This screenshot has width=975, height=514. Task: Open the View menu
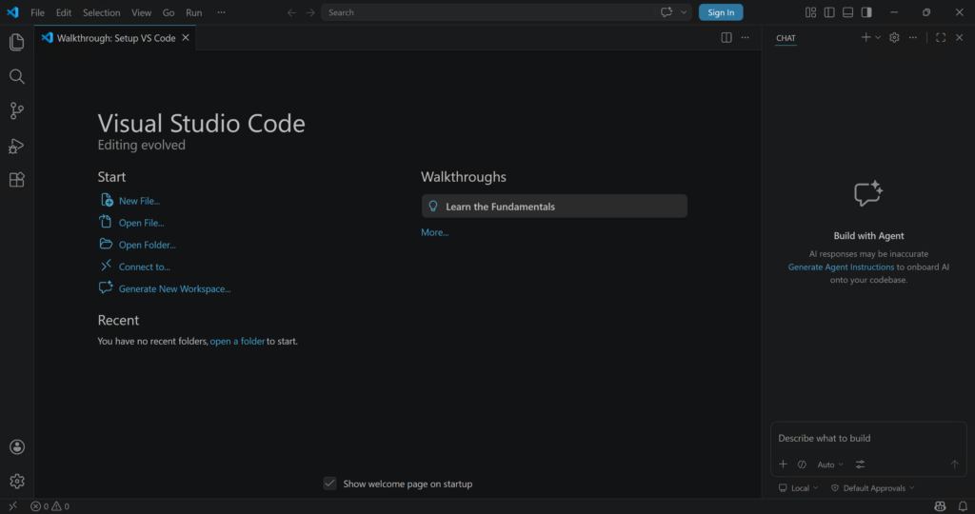141,12
